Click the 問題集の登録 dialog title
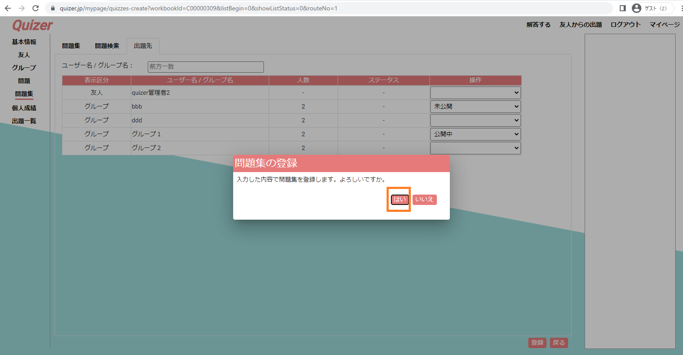Screen dimensions: 683x355 tap(266, 163)
